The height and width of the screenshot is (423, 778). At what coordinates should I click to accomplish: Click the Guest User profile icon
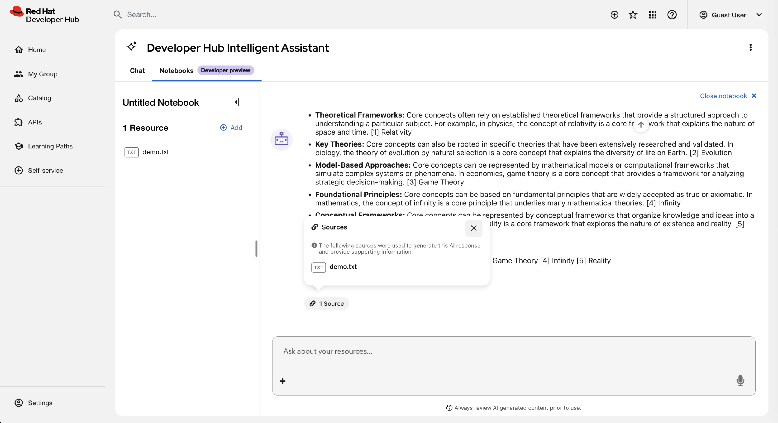pos(703,15)
